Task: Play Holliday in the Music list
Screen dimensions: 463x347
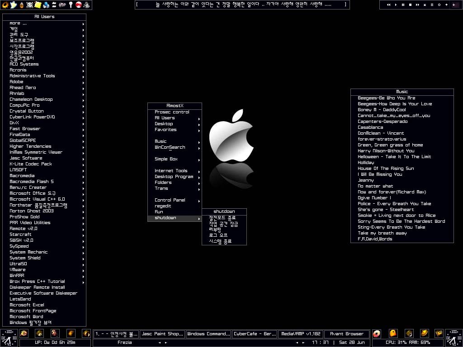Action: (402, 163)
